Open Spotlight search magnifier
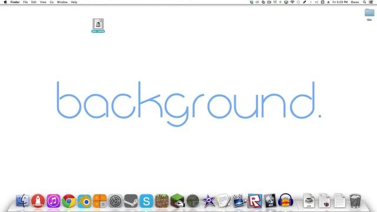This screenshot has height=212, width=377. click(x=365, y=2)
